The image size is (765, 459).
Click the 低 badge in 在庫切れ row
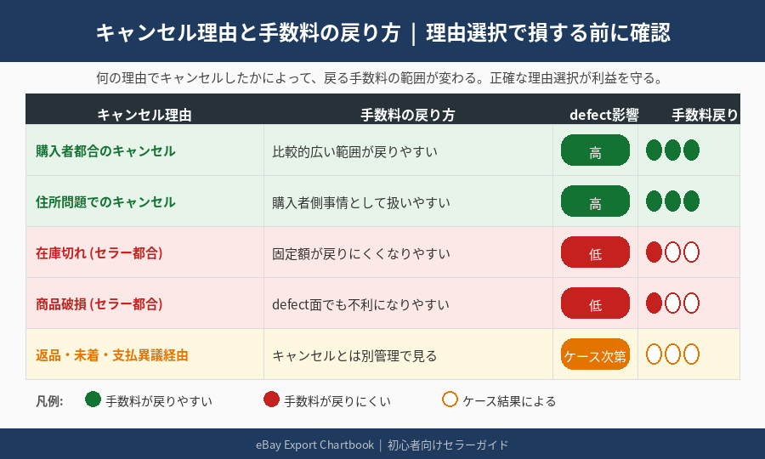595,253
